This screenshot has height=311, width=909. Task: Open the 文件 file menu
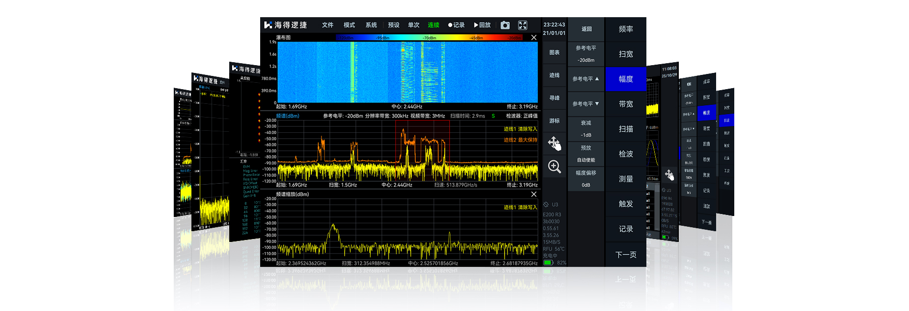pyautogui.click(x=328, y=25)
